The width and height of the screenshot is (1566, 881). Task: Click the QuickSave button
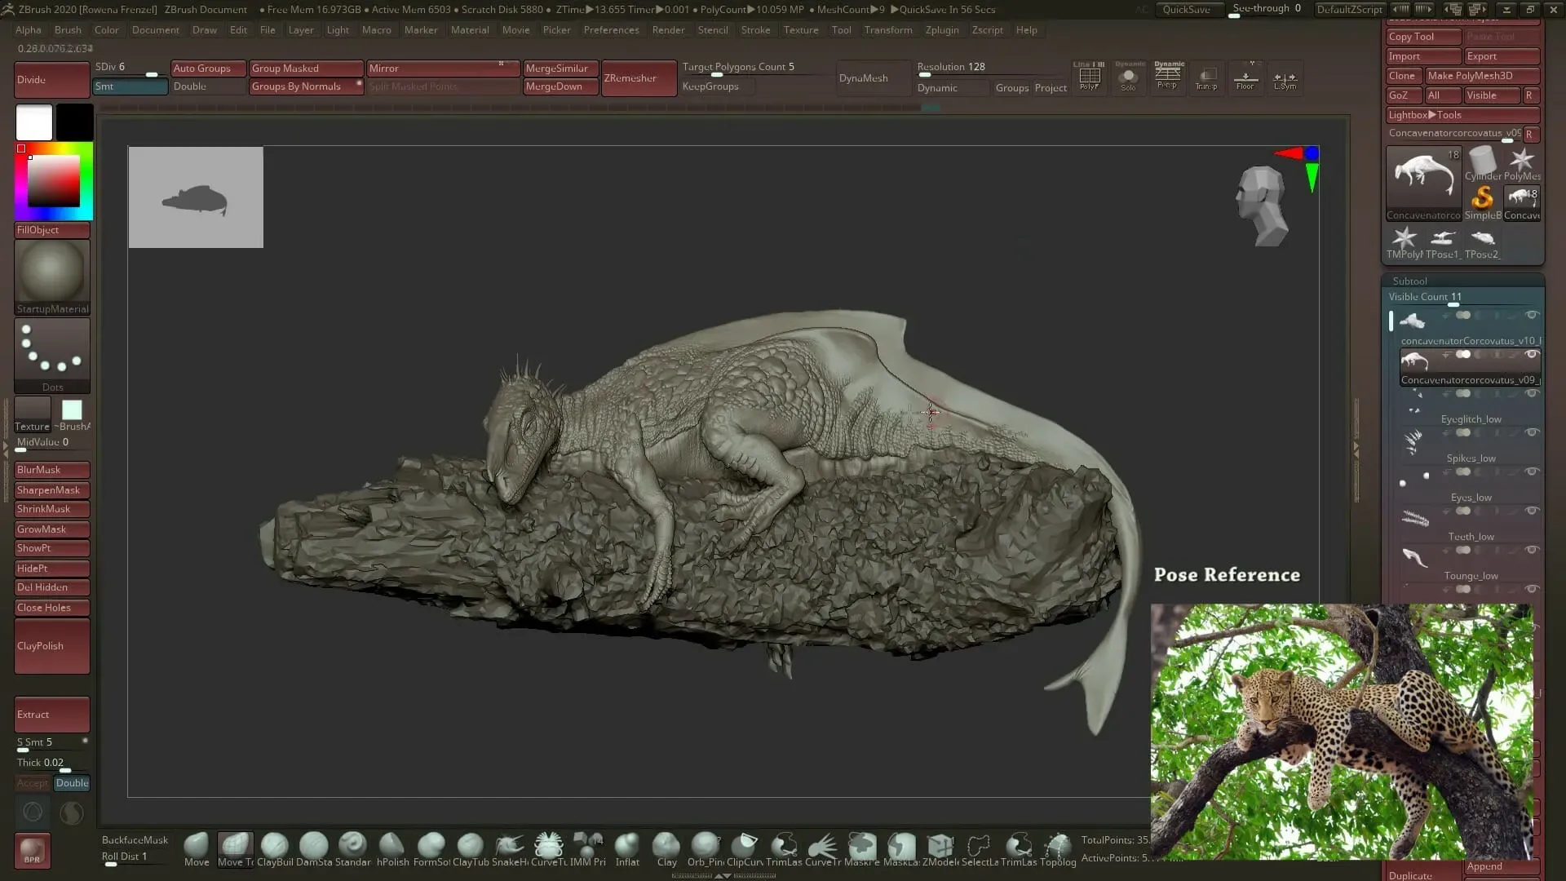[x=1184, y=9]
